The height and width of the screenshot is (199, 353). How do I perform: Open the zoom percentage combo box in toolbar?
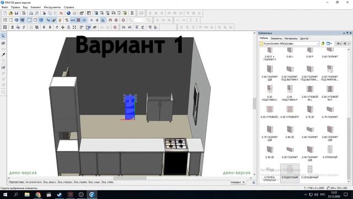140,20
